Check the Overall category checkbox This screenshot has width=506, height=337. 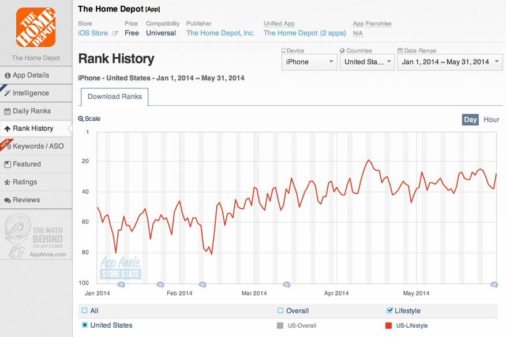click(280, 310)
